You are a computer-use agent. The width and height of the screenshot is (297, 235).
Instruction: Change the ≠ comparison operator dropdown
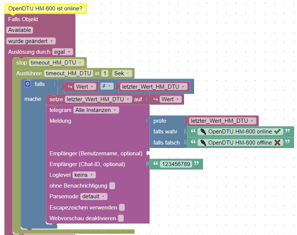107,86
